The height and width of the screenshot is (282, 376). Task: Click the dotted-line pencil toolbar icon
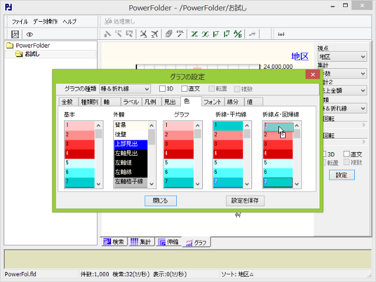pyautogui.click(x=119, y=34)
